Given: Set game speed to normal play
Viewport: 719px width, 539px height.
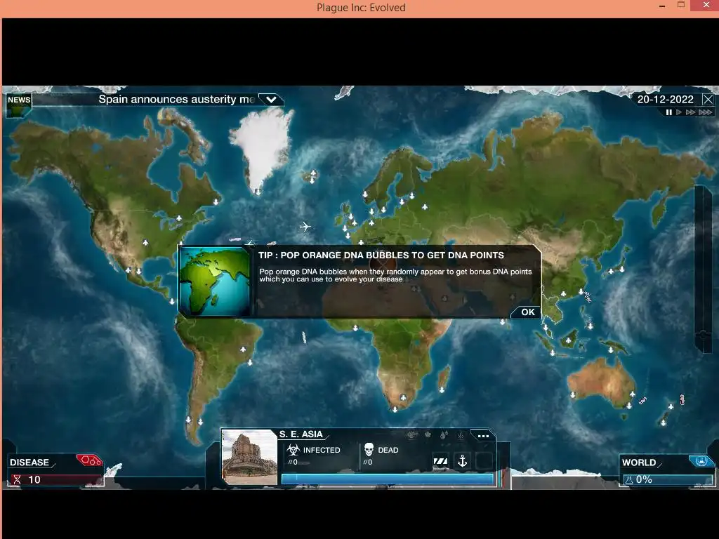Looking at the screenshot, I should pyautogui.click(x=679, y=112).
